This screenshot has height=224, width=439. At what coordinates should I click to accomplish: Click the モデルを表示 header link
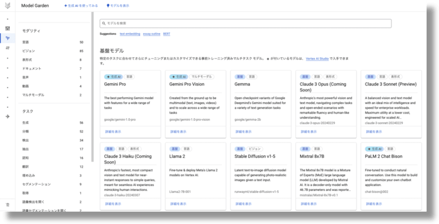[118, 6]
